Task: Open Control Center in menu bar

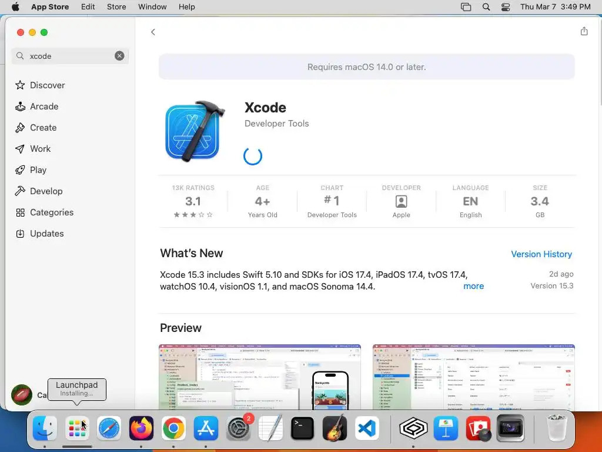Action: (x=506, y=7)
